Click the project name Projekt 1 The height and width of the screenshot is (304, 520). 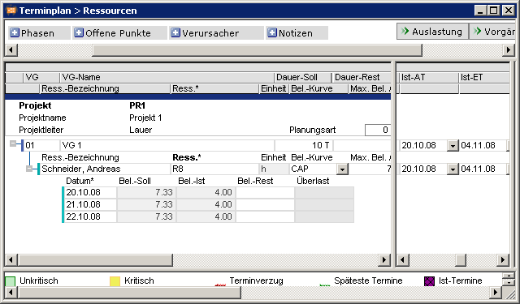coord(145,118)
